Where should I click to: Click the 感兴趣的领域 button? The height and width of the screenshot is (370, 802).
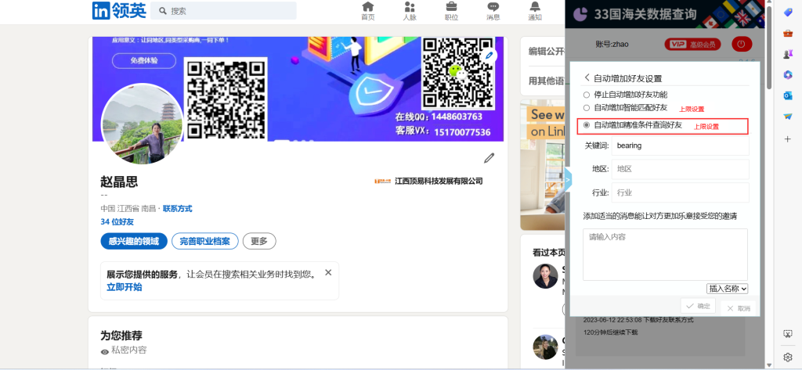(x=133, y=241)
